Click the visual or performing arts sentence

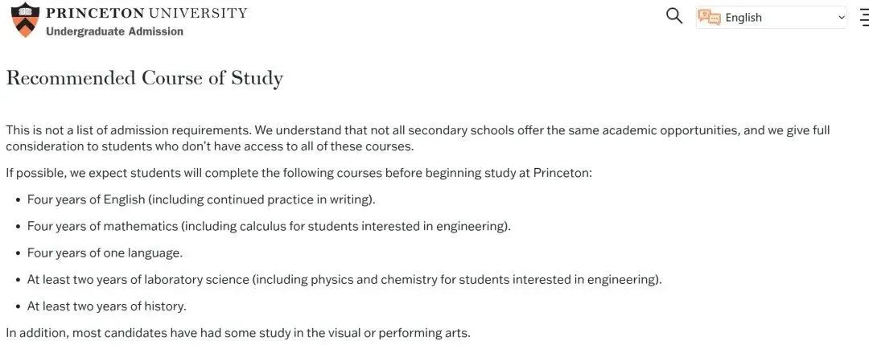(x=238, y=334)
